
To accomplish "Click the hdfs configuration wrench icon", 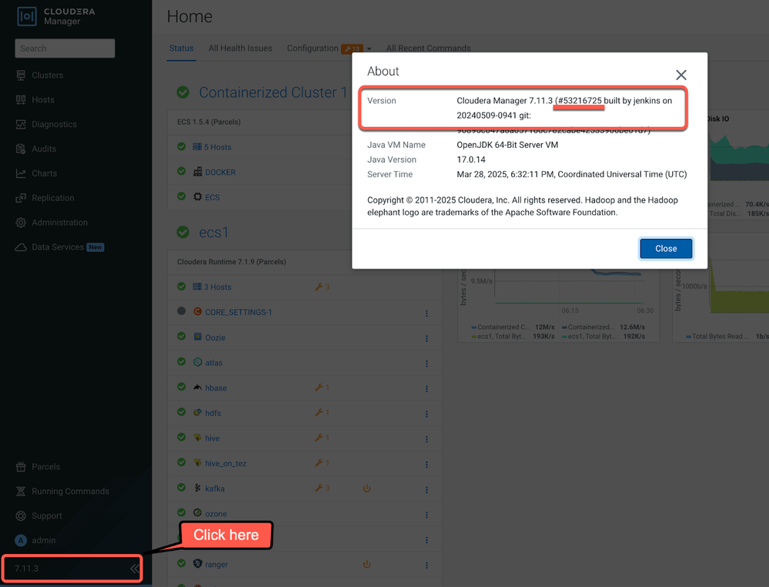I will pos(319,413).
